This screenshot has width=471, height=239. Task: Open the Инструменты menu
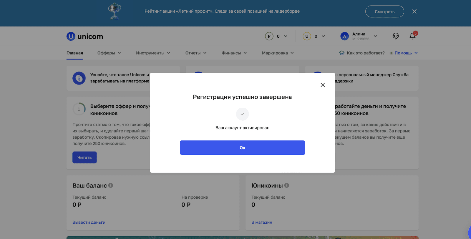(153, 53)
